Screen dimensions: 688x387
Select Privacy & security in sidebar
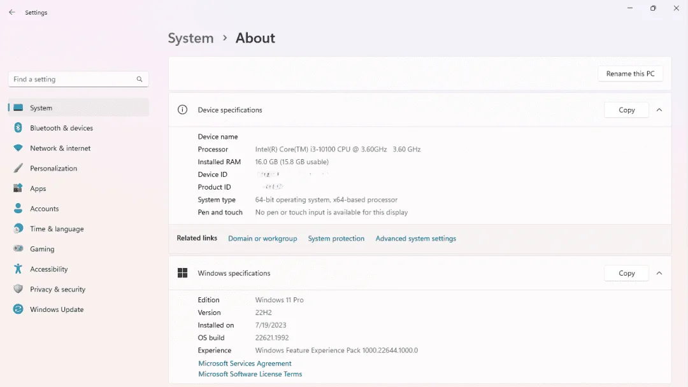coord(78,289)
